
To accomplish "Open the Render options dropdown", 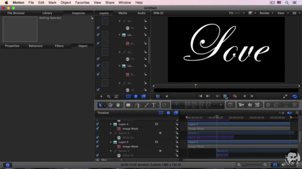I will 266,13.
